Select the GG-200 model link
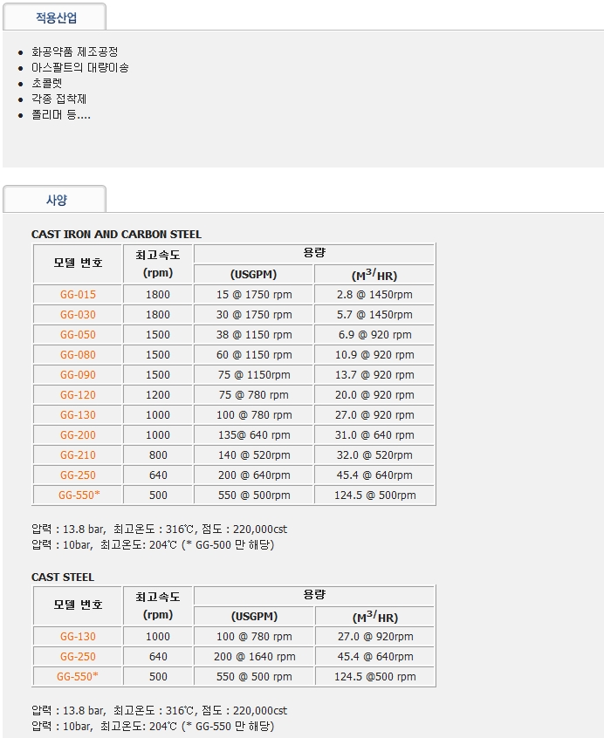This screenshot has width=604, height=738. [78, 435]
